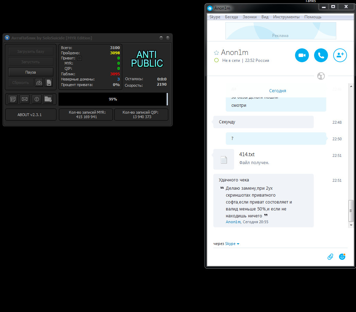Click the Сегодня date header

pyautogui.click(x=277, y=91)
